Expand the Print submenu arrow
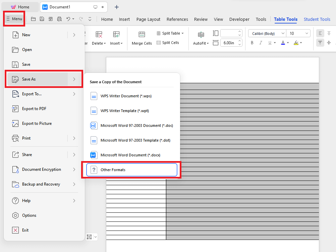336x252 pixels. (x=74, y=138)
